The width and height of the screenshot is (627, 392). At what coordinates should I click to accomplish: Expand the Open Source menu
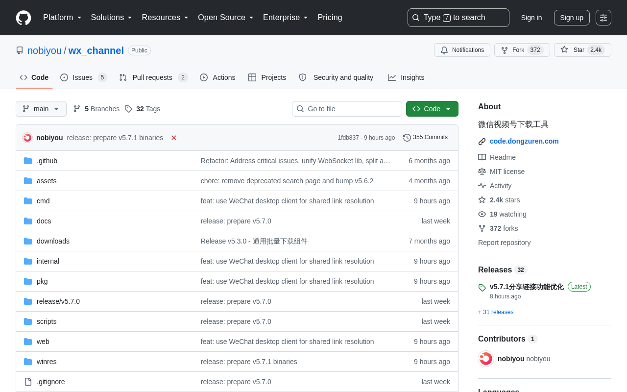[x=226, y=18]
